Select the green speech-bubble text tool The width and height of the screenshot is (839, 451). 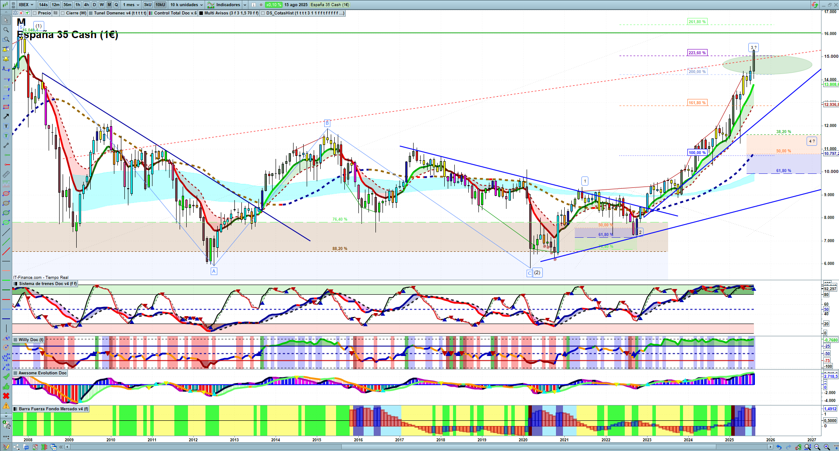[6, 136]
